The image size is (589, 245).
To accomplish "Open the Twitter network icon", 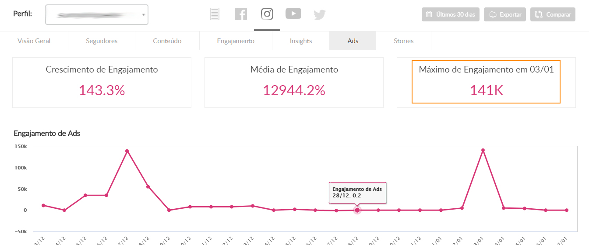I will (320, 15).
